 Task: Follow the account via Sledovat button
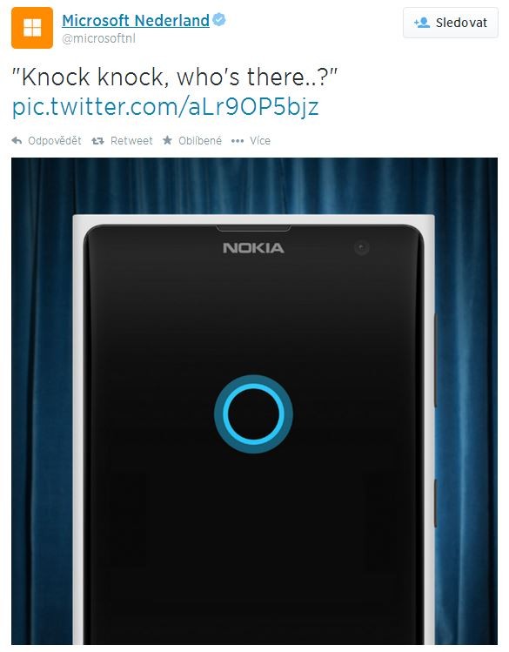pyautogui.click(x=451, y=23)
